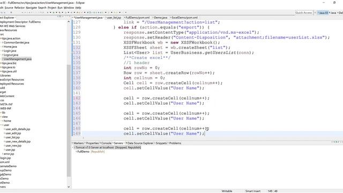This screenshot has width=343, height=193.
Task: Click line number 142 in the ruler
Action: pyautogui.click(x=77, y=98)
